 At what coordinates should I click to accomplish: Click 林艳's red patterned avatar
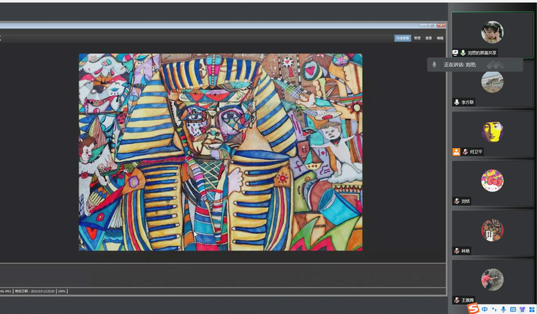point(492,230)
